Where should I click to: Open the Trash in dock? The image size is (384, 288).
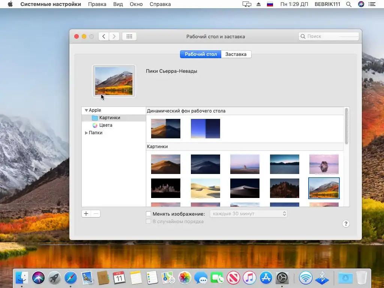pos(362,278)
